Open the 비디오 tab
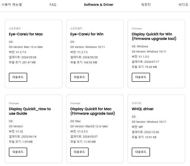 pyautogui.click(x=183, y=5)
